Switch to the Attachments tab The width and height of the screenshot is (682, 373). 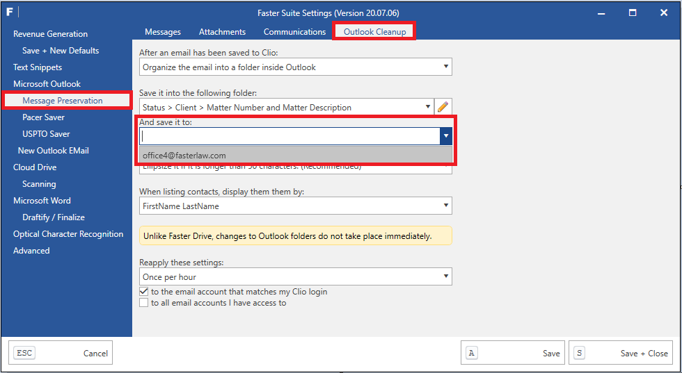pyautogui.click(x=222, y=32)
